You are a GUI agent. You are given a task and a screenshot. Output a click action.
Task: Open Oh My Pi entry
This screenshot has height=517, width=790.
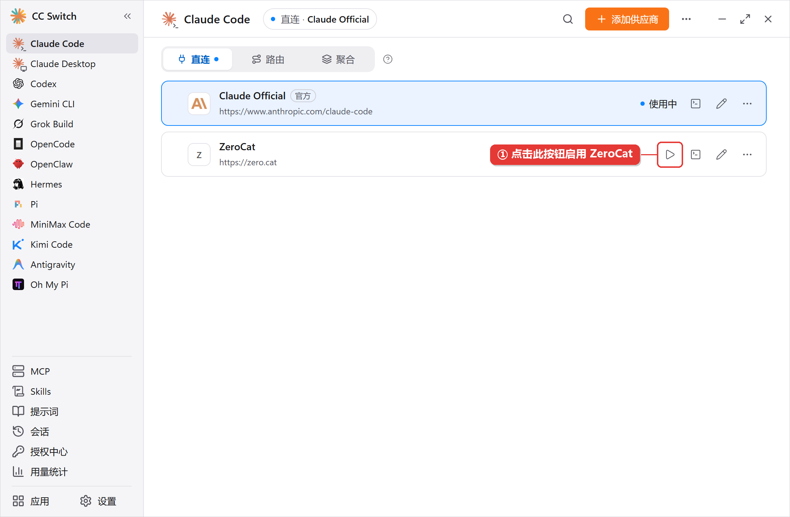[x=72, y=285]
